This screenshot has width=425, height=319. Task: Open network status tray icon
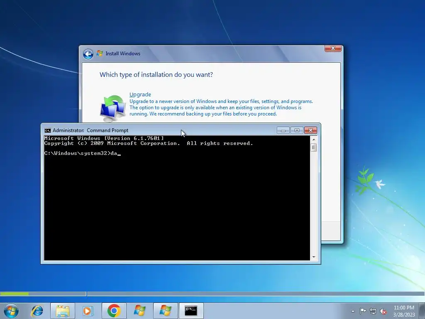tap(373, 311)
